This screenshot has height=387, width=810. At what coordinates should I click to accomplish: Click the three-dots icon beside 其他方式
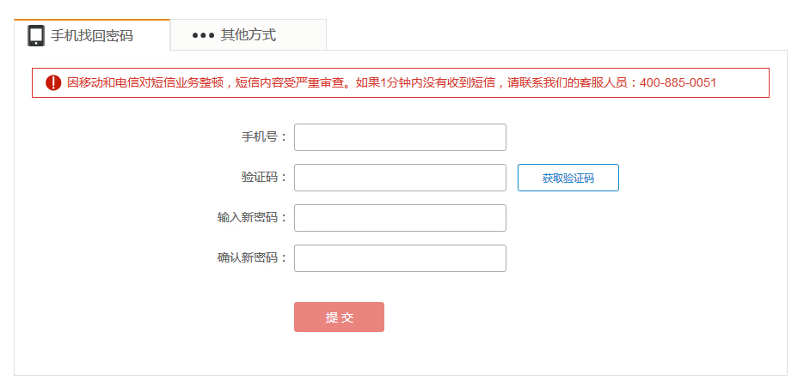(203, 35)
